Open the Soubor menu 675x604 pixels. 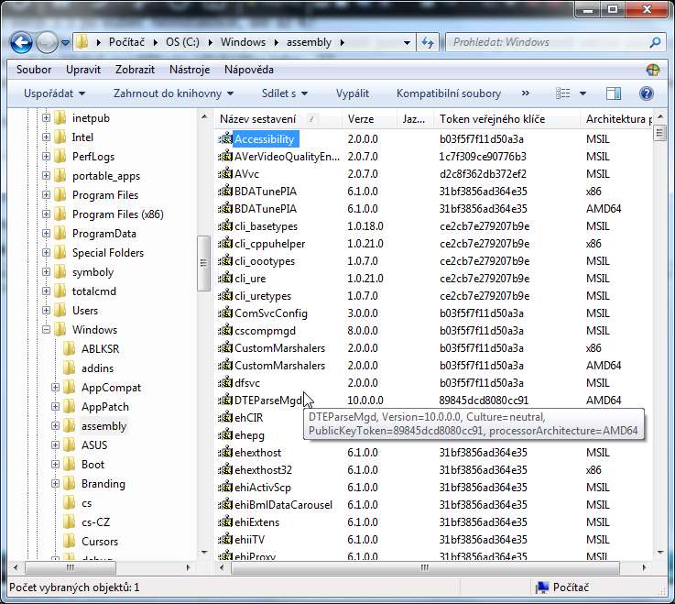tap(34, 70)
